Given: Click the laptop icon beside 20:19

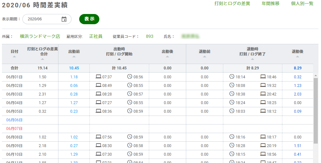Looking at the screenshot, I should (x=263, y=145).
